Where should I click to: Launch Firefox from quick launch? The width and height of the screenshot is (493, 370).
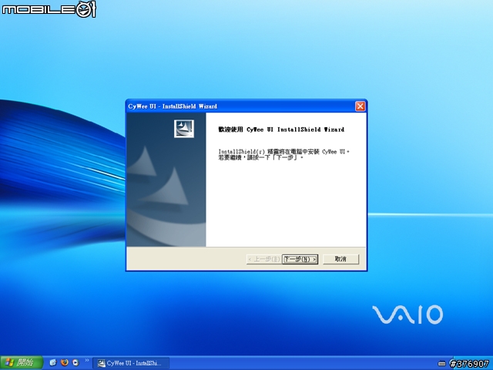pos(65,362)
